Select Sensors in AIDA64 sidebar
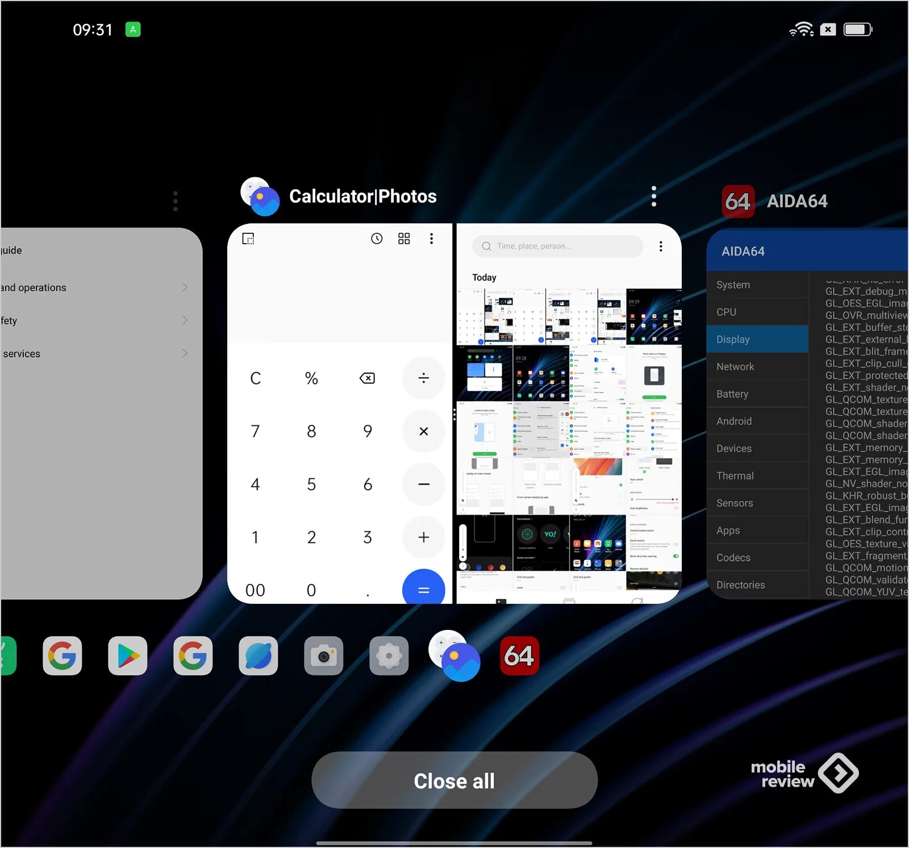 (757, 503)
